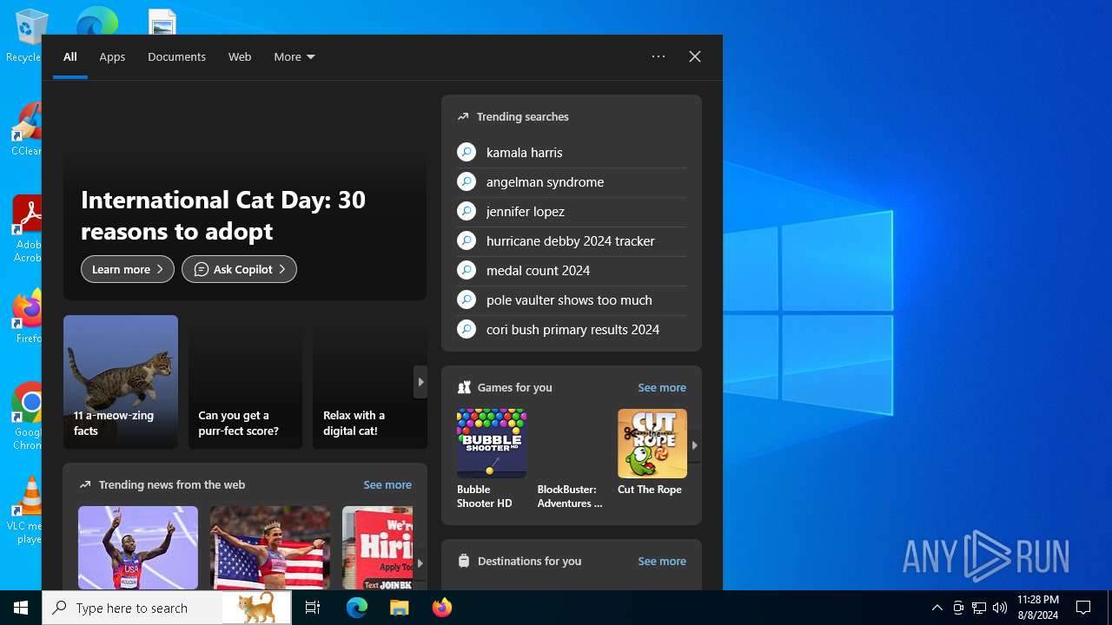
Task: Open Relax with a digital cat card
Action: click(370, 382)
